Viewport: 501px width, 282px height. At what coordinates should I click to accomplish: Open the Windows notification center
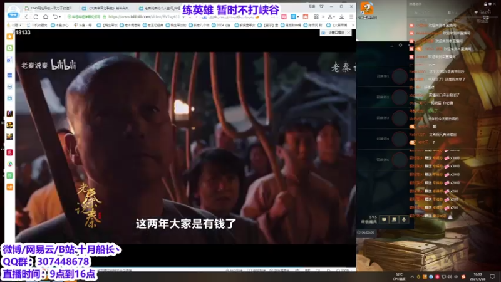492,277
